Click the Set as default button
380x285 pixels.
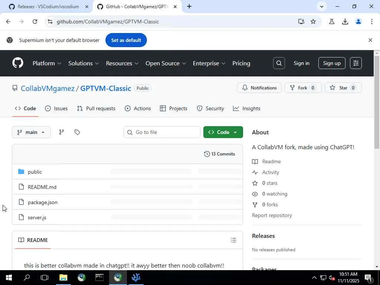point(126,40)
